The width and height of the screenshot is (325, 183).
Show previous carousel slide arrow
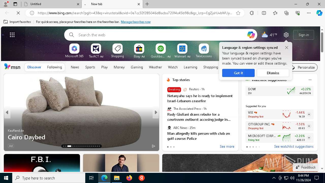click(7, 112)
